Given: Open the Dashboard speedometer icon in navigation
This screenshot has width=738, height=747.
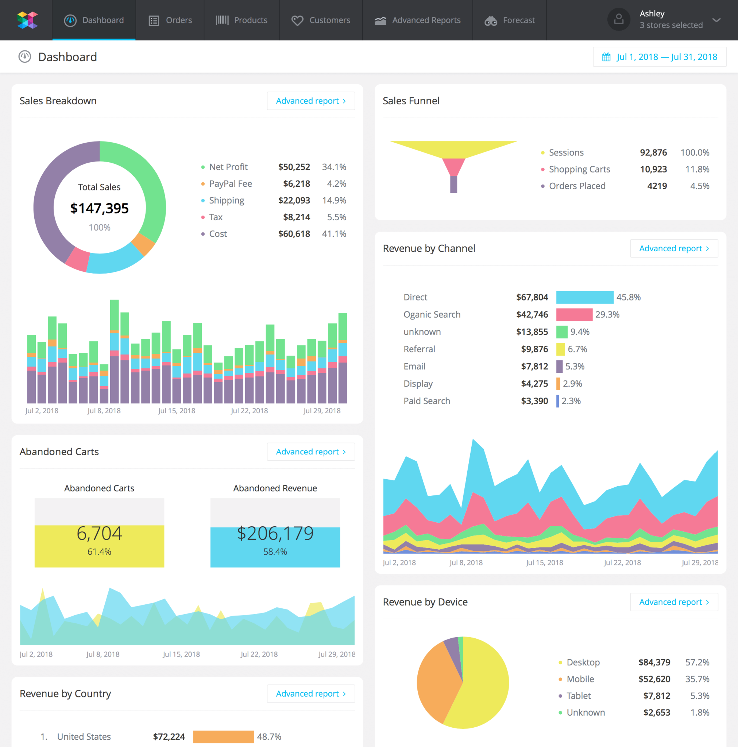Looking at the screenshot, I should (70, 20).
